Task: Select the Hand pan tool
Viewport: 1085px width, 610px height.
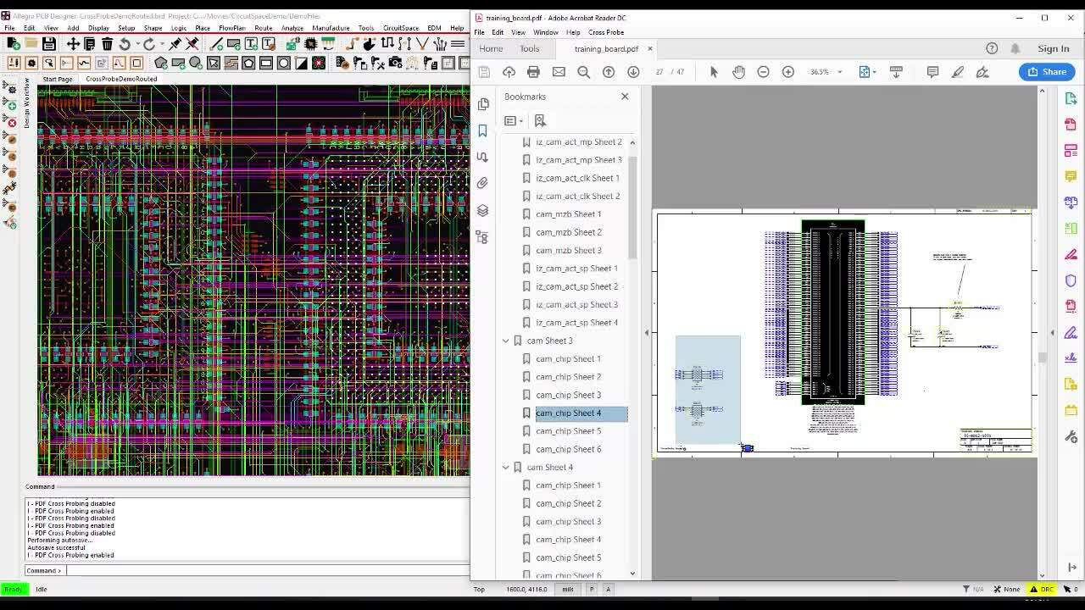Action: 738,72
